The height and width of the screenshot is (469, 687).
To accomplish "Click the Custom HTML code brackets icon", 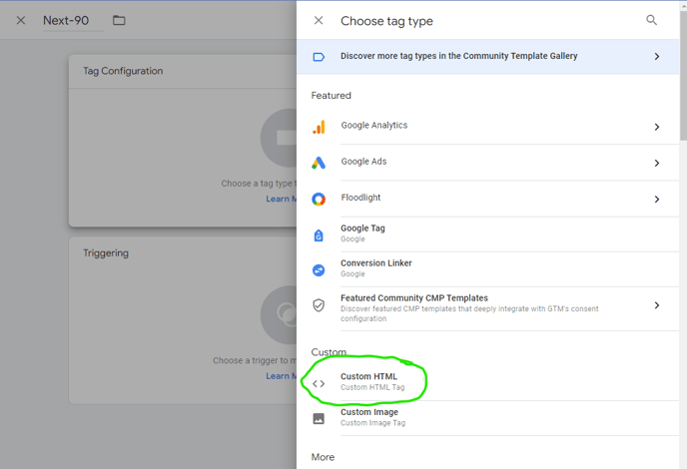I will [x=319, y=383].
